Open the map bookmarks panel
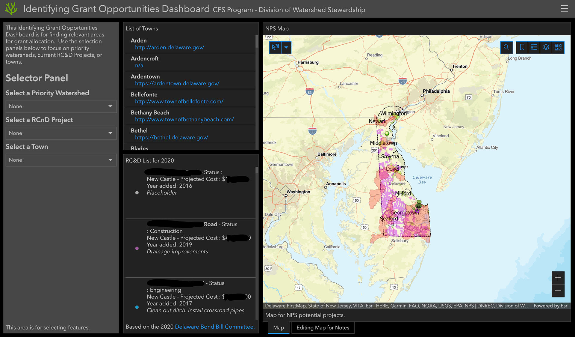Screen dimensions: 575x337 522,47
